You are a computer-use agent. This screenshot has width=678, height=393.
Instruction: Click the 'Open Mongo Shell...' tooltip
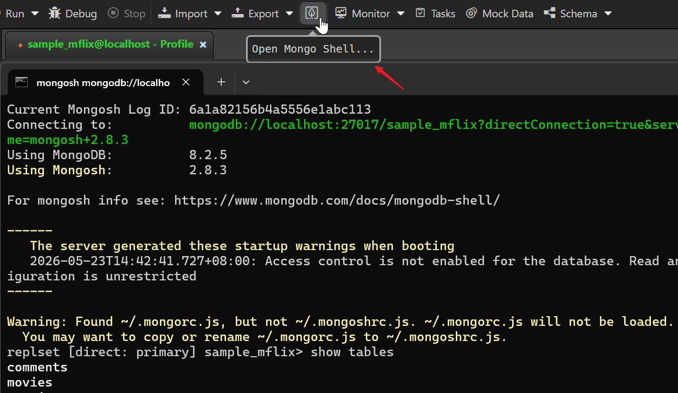(313, 49)
